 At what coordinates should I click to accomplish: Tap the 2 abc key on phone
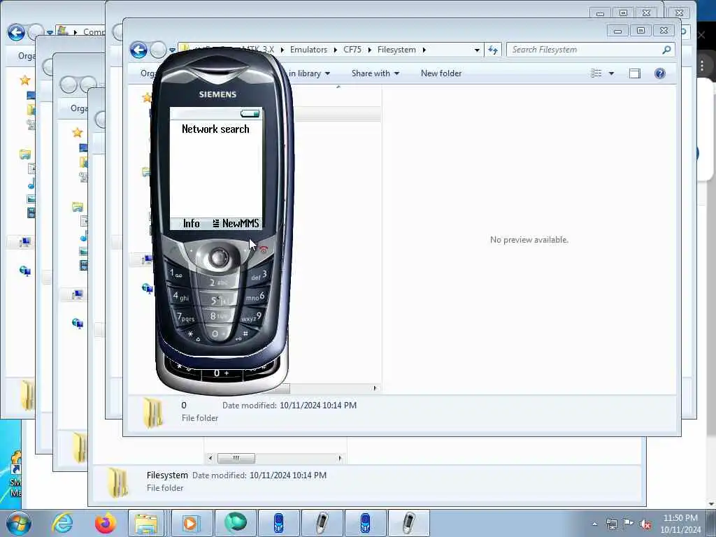pyautogui.click(x=218, y=282)
